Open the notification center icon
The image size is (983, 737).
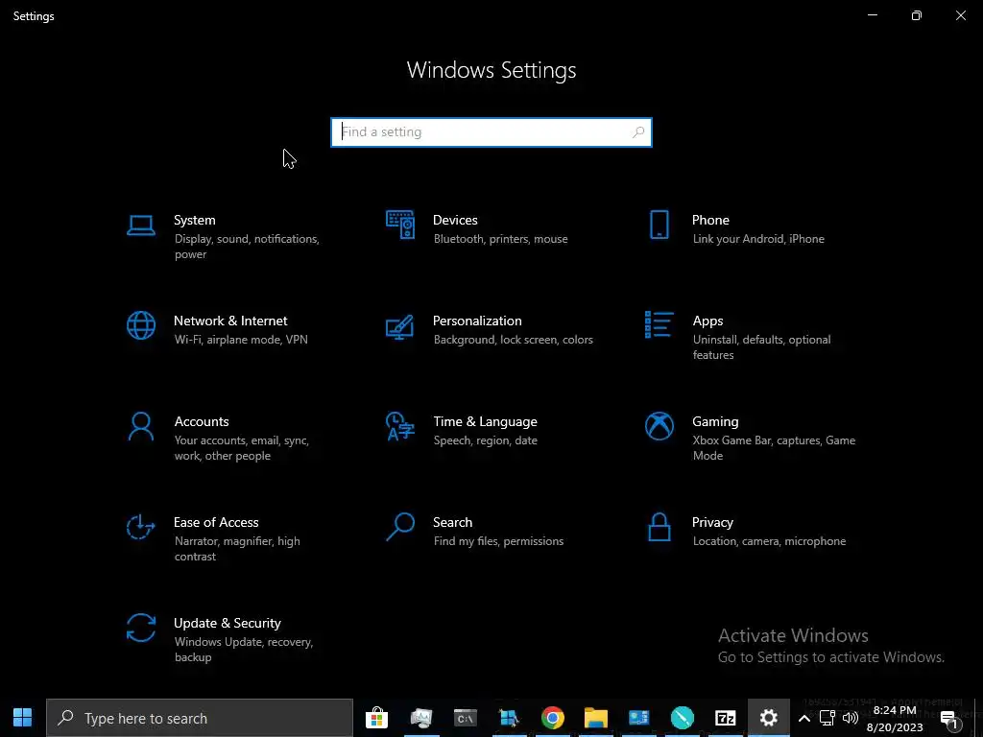950,719
